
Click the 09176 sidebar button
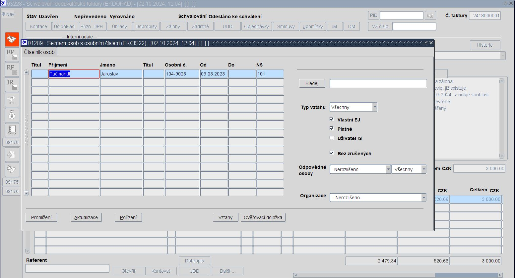pyautogui.click(x=12, y=191)
